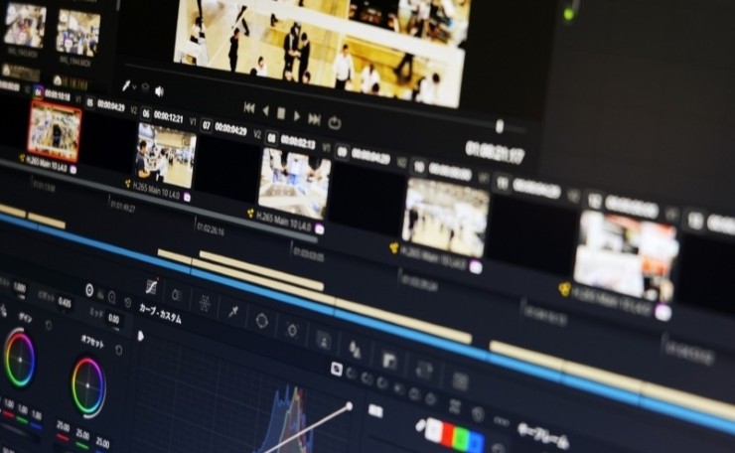Select clip 04 thumbnail with orange border
Viewport: 735px width, 453px height.
pyautogui.click(x=54, y=131)
